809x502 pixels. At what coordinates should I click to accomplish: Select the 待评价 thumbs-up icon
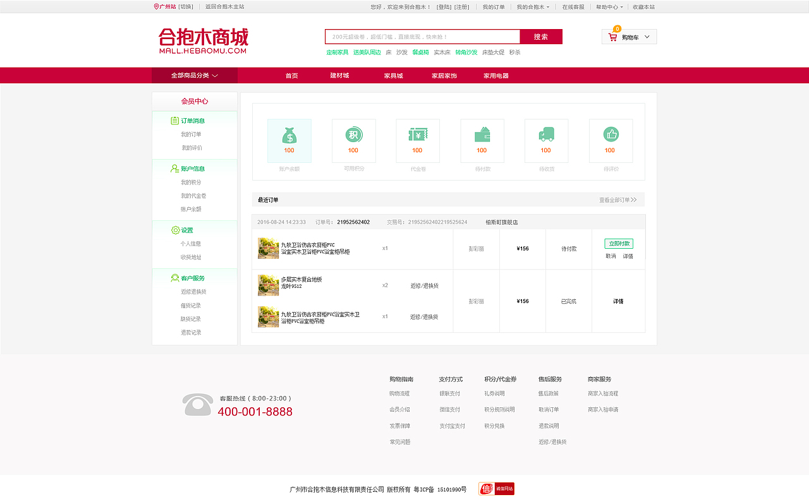pyautogui.click(x=610, y=134)
